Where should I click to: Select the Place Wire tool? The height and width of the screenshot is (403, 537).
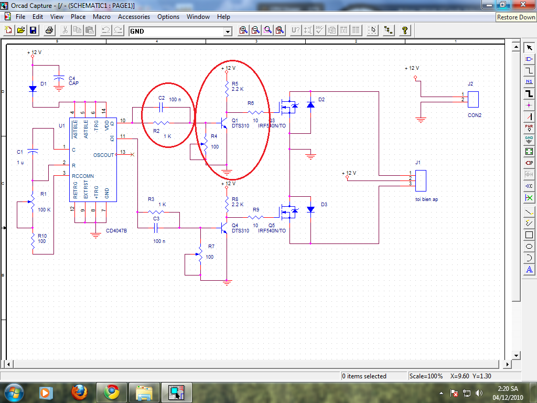pos(529,70)
